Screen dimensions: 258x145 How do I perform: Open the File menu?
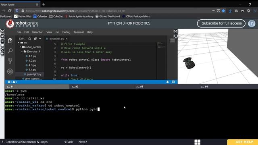(19, 32)
